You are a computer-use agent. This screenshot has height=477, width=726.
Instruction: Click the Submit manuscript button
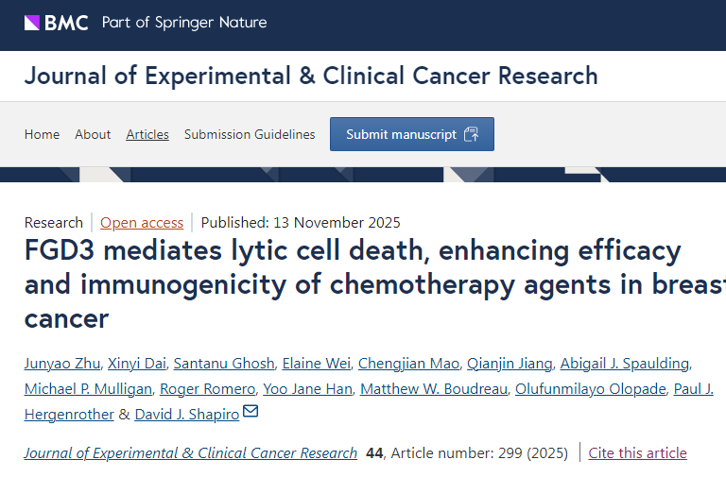(411, 134)
